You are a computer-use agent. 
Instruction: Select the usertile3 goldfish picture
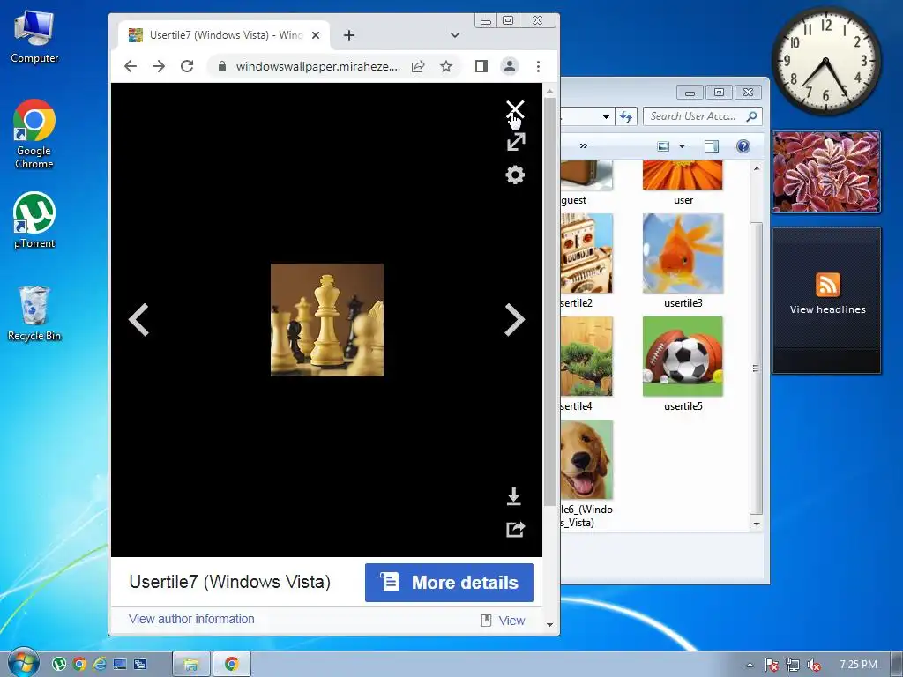click(x=683, y=253)
